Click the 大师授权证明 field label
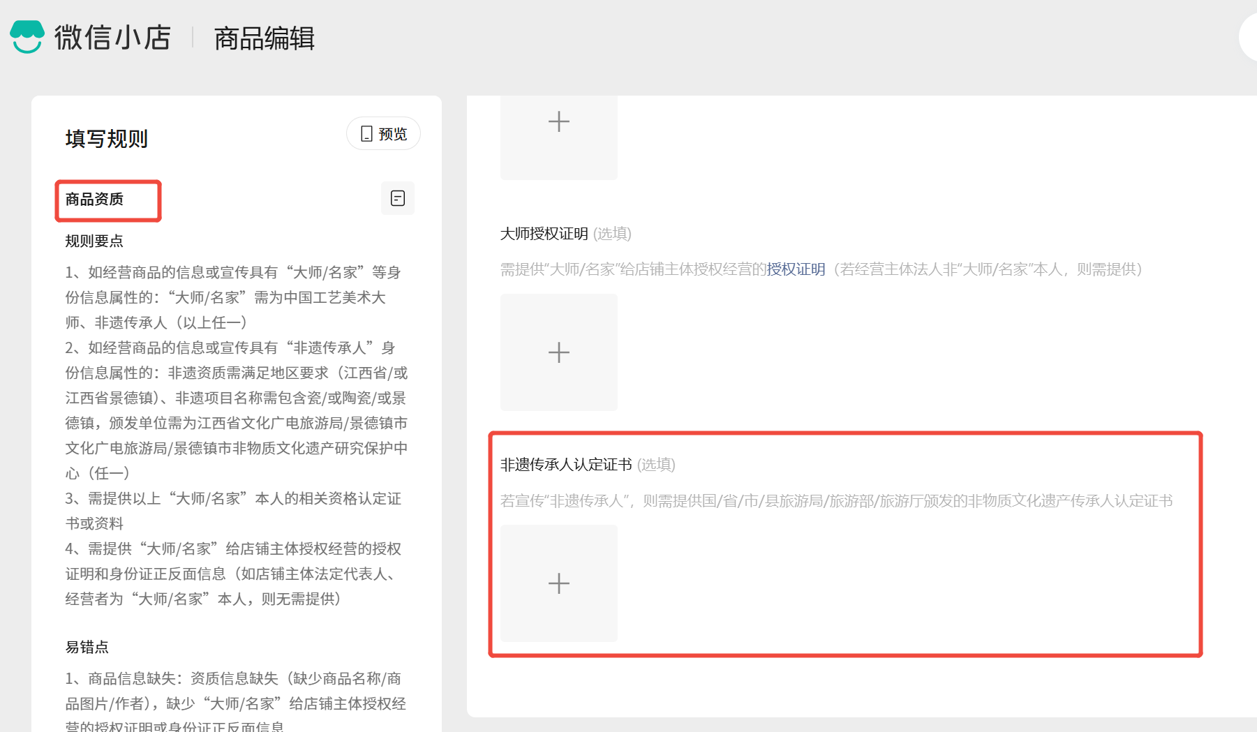 point(544,234)
